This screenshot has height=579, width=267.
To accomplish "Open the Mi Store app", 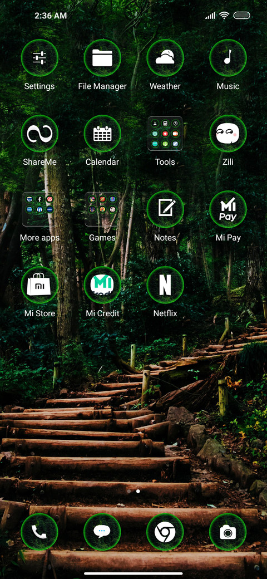I will pos(39,285).
